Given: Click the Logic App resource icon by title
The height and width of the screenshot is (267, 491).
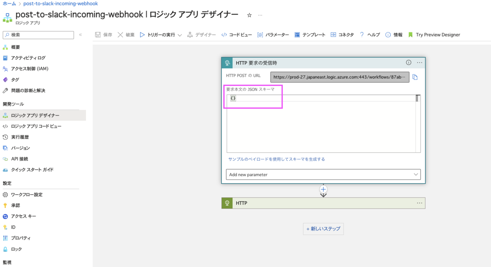Looking at the screenshot, I should click(x=7, y=18).
